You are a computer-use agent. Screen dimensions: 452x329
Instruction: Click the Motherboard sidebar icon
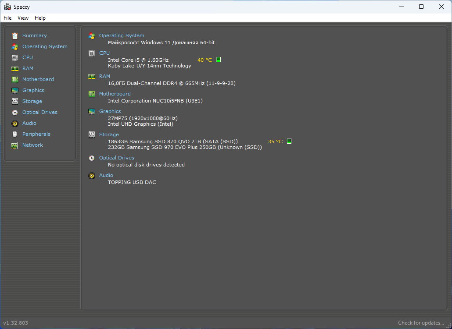click(15, 79)
